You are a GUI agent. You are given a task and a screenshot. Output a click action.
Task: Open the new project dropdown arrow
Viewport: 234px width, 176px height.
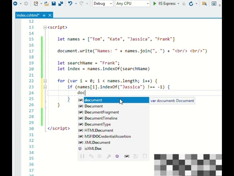41,4
